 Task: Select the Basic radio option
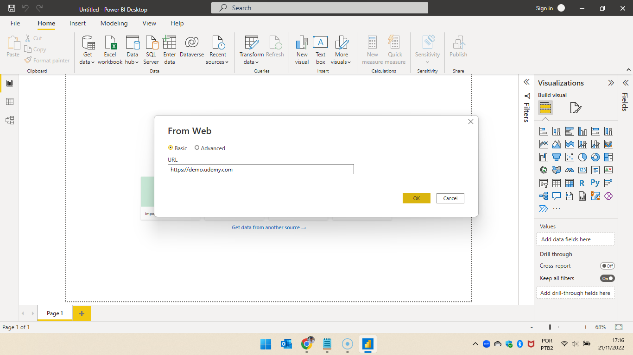tap(177, 148)
